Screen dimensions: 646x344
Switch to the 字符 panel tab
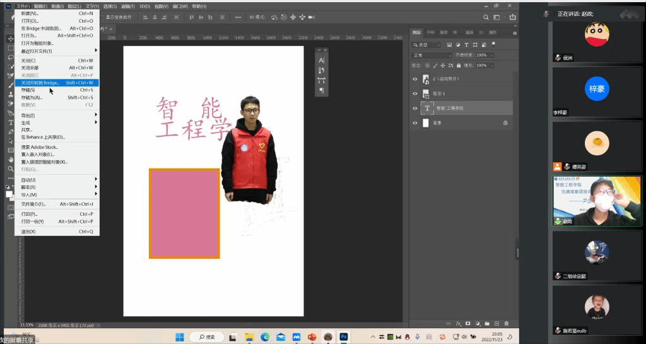tap(430, 32)
